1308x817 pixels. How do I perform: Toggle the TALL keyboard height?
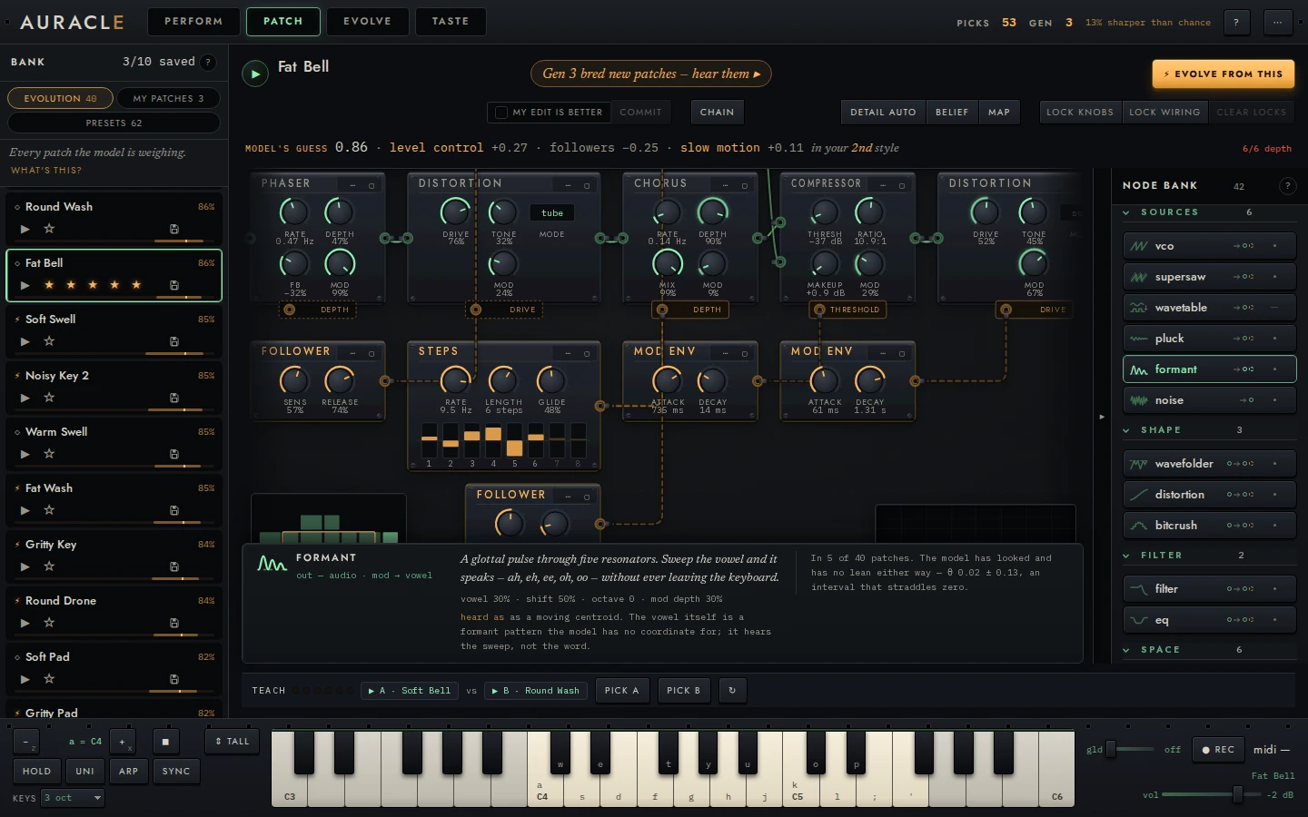click(232, 742)
